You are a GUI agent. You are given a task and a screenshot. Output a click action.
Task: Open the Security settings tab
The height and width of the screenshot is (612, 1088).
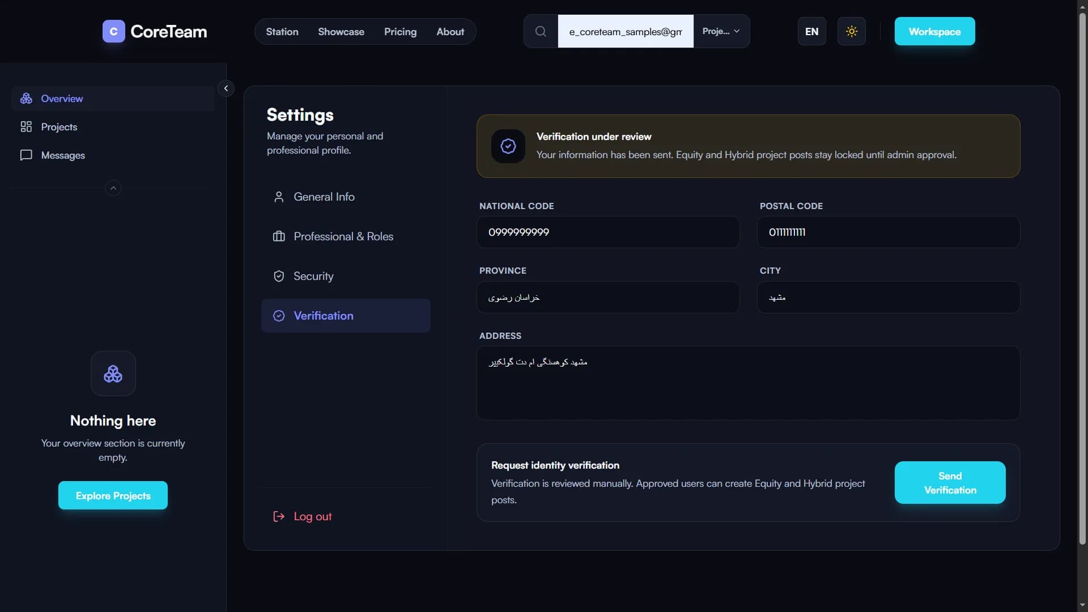point(346,276)
